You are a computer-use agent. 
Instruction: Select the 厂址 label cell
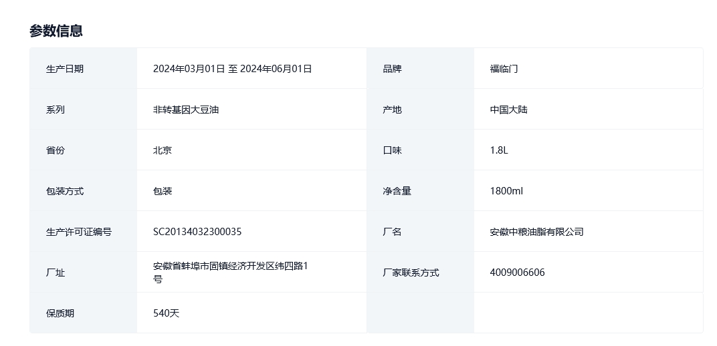coord(83,272)
